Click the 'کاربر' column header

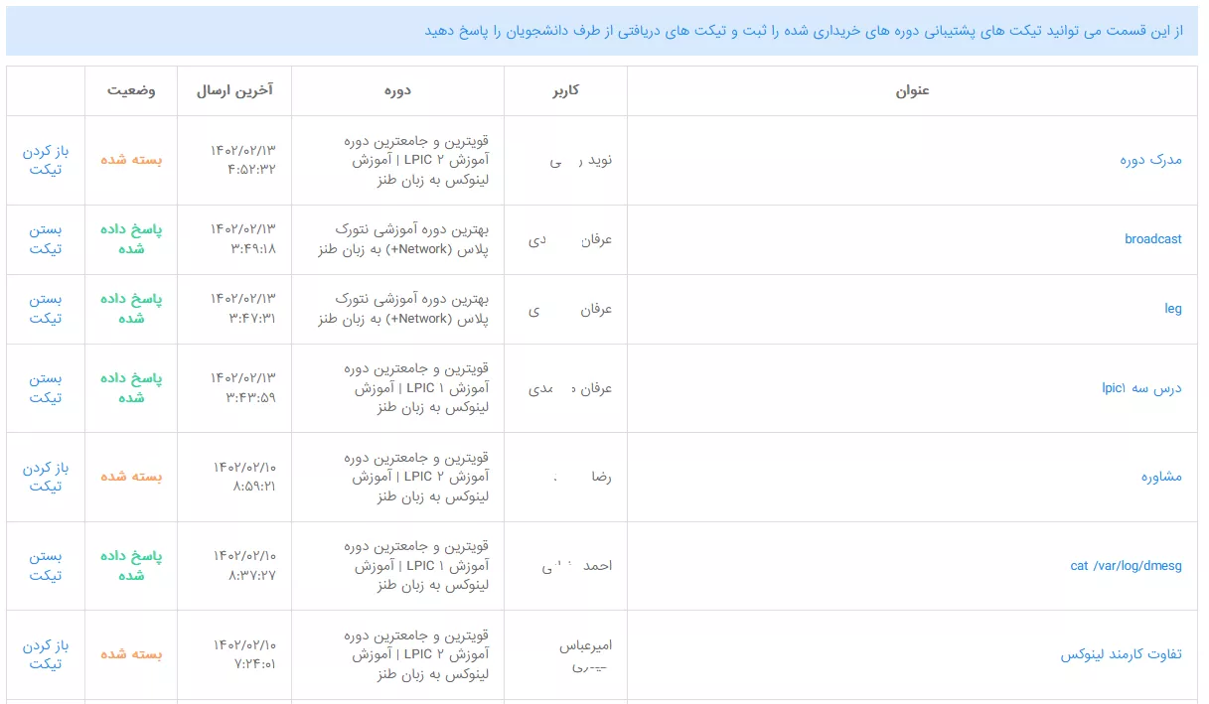tap(565, 90)
